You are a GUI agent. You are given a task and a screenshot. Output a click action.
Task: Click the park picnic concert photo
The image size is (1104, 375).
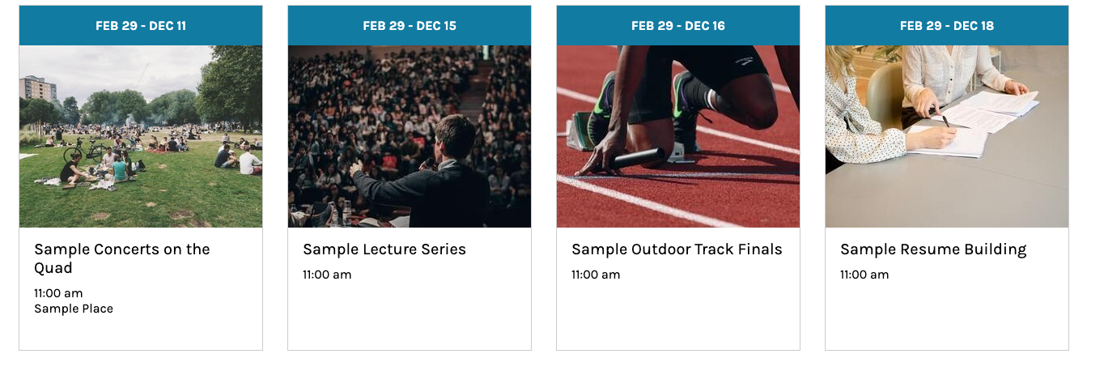point(141,136)
